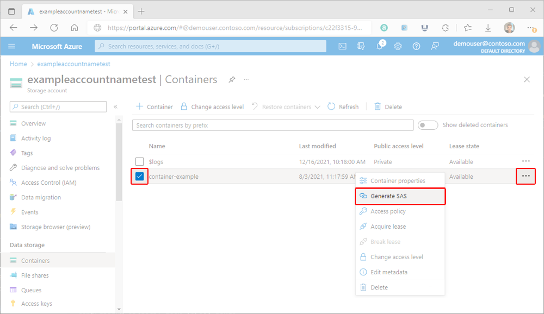Select Access policy from the context menu
Image resolution: width=544 pixels, height=314 pixels.
point(400,211)
